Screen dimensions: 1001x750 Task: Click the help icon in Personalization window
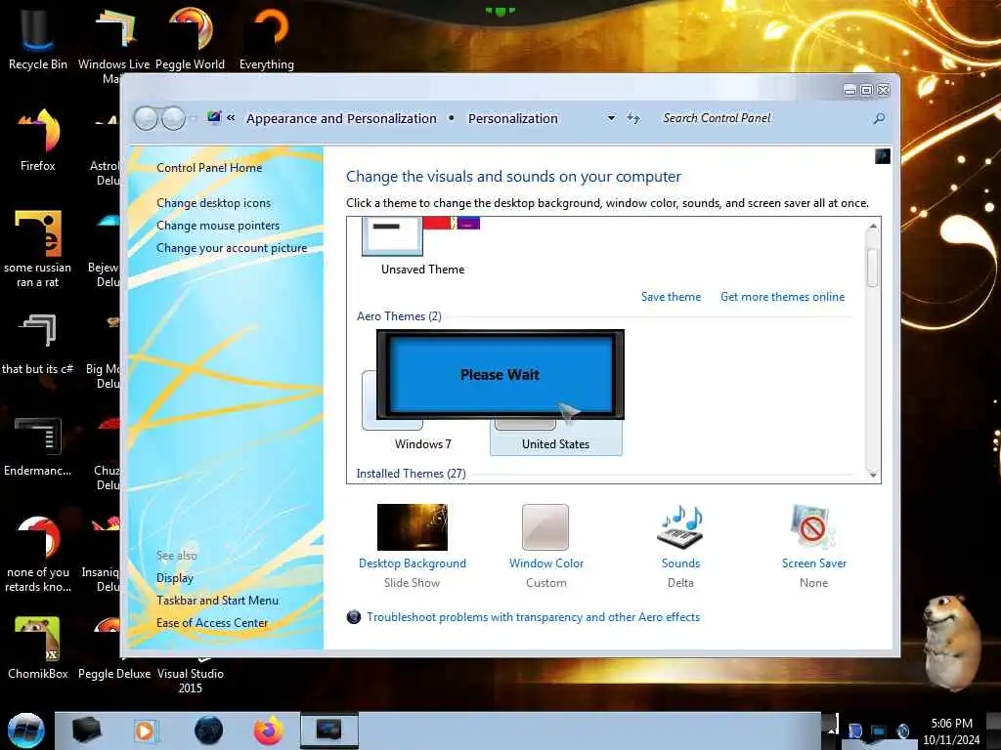pos(883,156)
